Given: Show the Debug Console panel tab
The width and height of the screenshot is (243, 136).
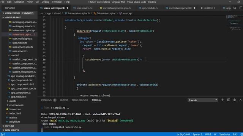Looking at the screenshot, I should (x=80, y=100).
